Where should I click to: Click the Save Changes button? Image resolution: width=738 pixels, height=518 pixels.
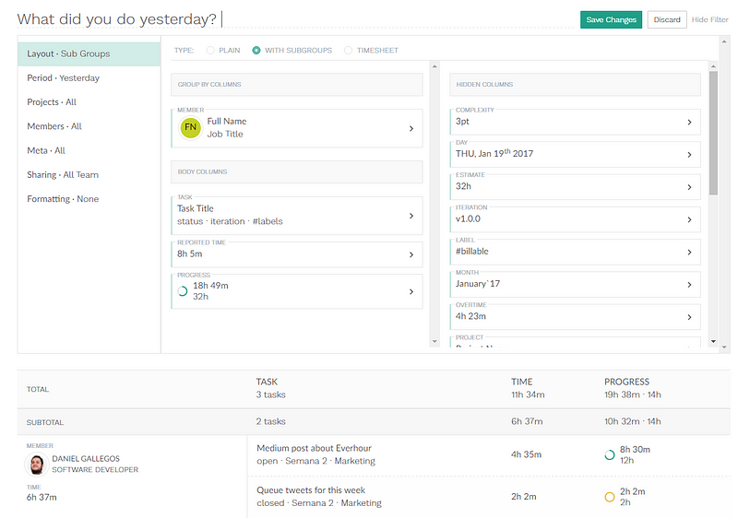pos(611,19)
